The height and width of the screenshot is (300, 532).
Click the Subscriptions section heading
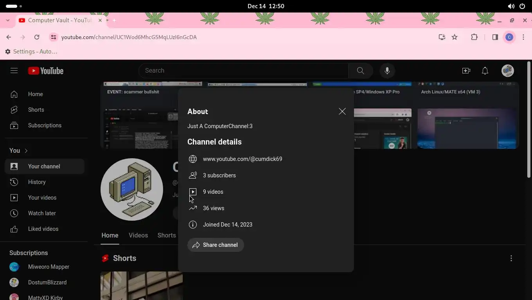point(29,253)
